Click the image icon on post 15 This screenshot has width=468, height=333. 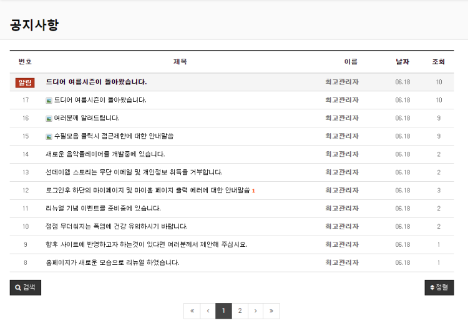(x=49, y=136)
